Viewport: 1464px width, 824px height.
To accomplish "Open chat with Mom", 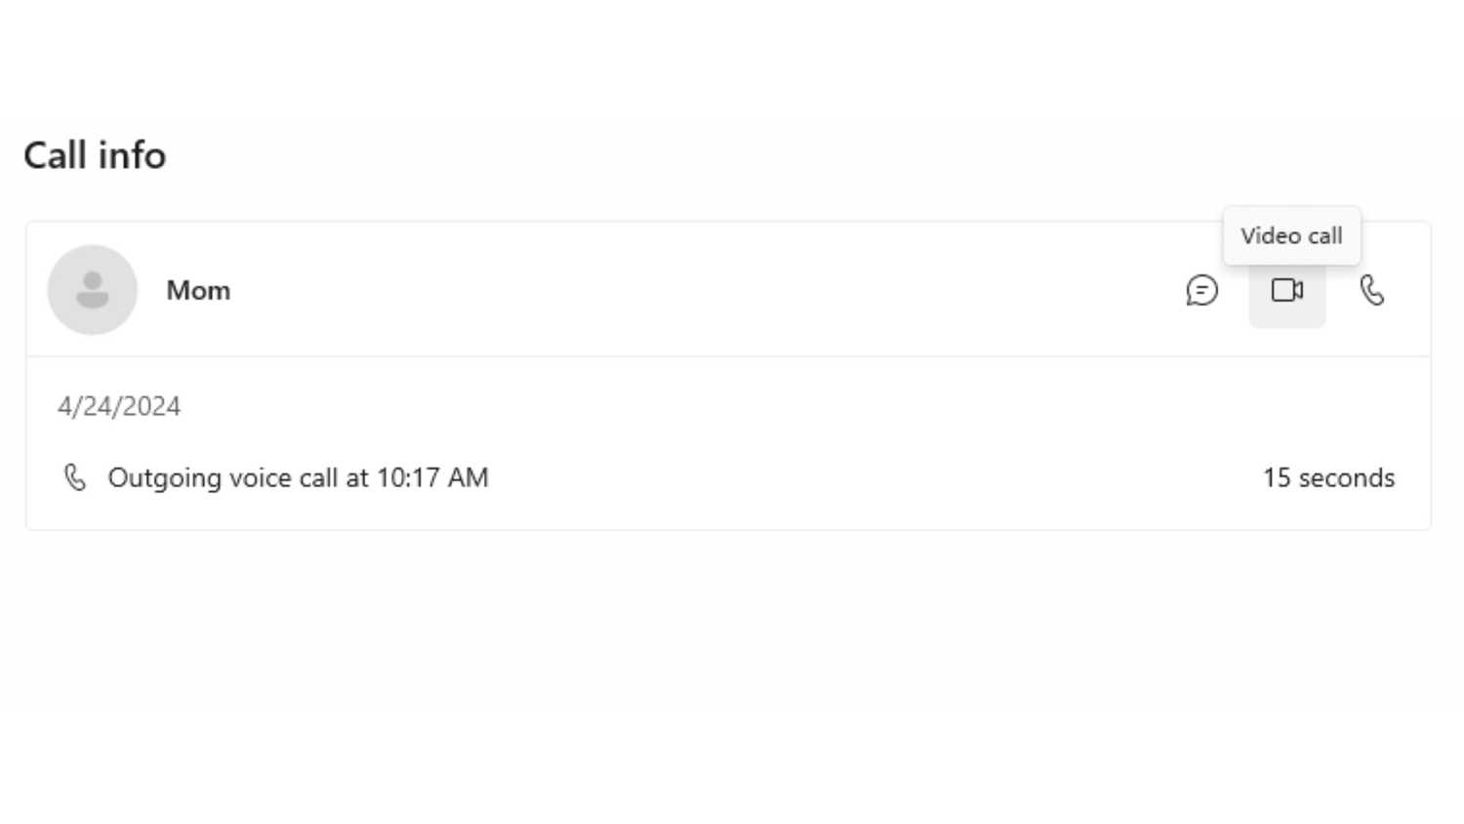I will 1201,290.
